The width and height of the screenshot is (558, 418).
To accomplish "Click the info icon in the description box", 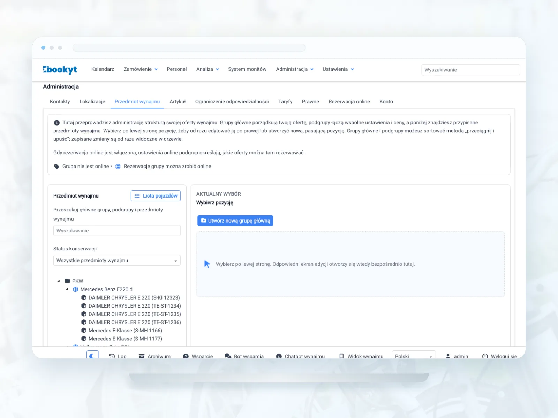I will 57,123.
